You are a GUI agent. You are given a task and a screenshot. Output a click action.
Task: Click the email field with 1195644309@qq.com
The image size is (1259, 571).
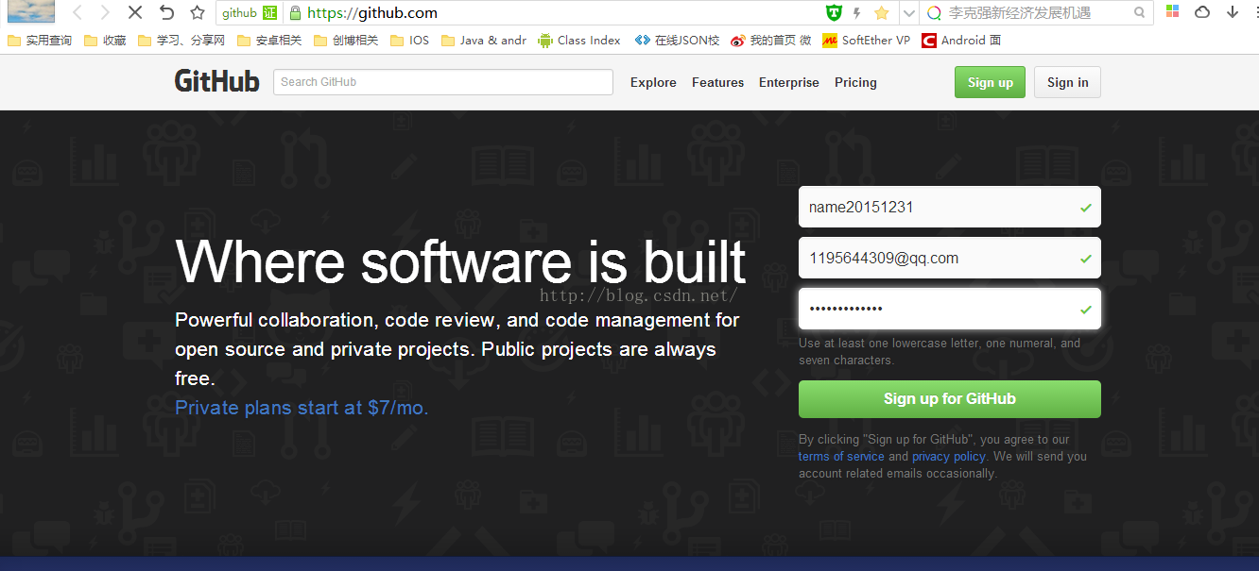click(x=949, y=258)
